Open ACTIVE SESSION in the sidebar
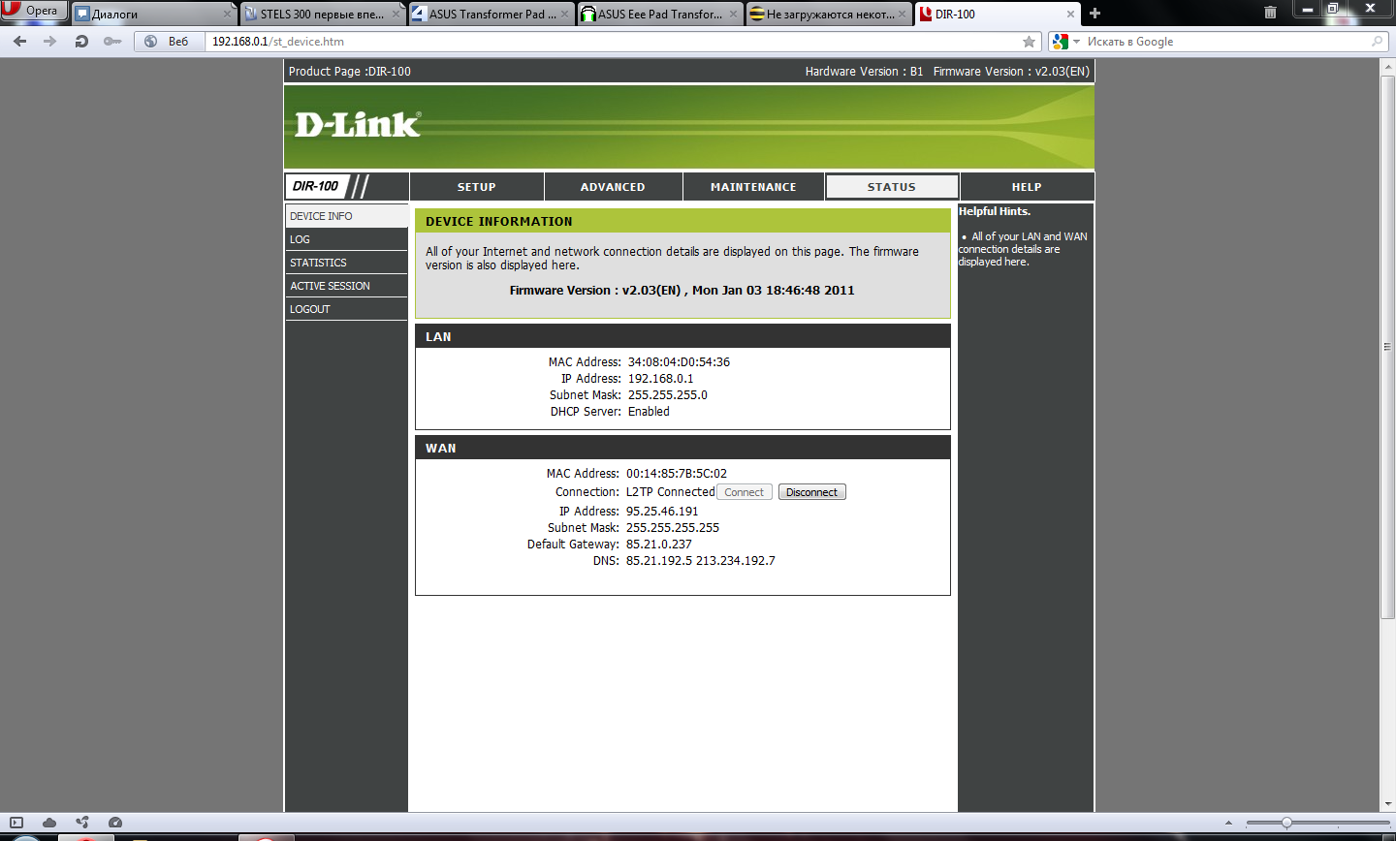Viewport: 1396px width, 841px height. click(x=346, y=286)
